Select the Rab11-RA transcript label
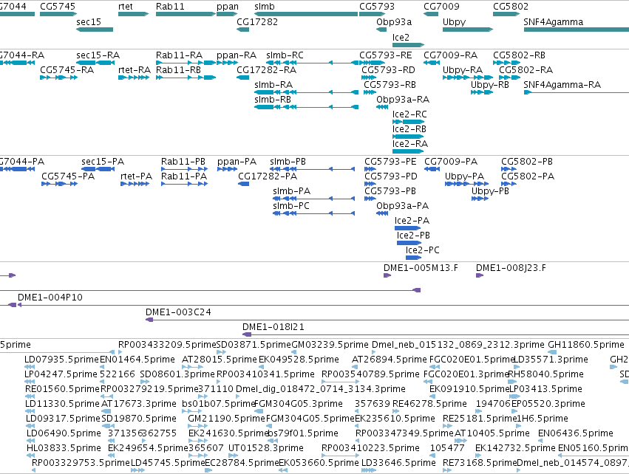Image resolution: width=629 pixels, height=474 pixels. 179,55
